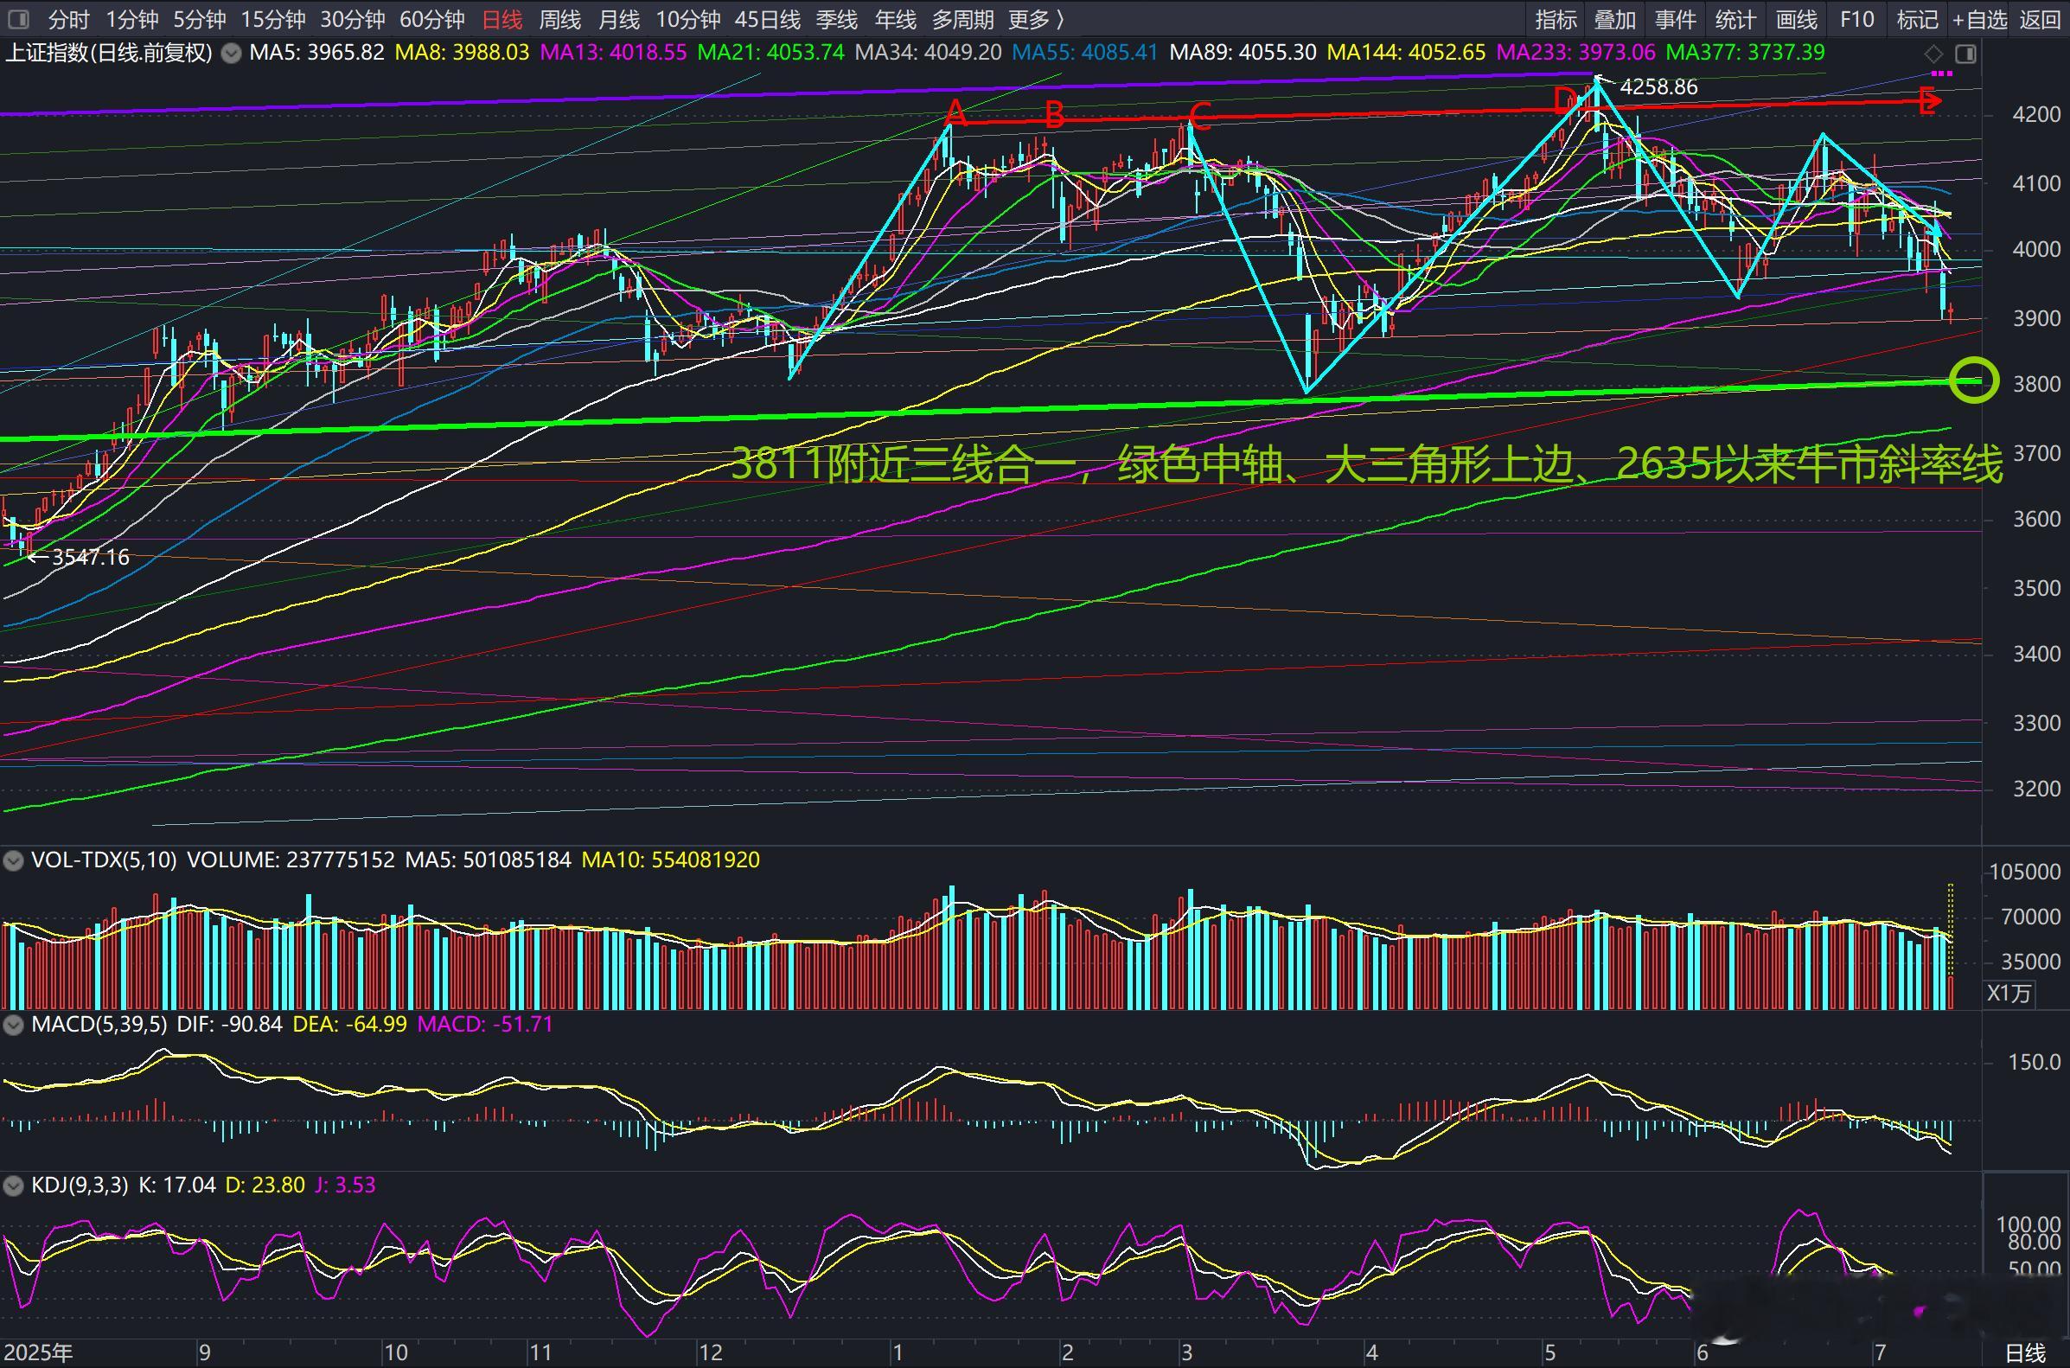Select the 15分钟 period tab
The image size is (2070, 1368).
coord(273,19)
